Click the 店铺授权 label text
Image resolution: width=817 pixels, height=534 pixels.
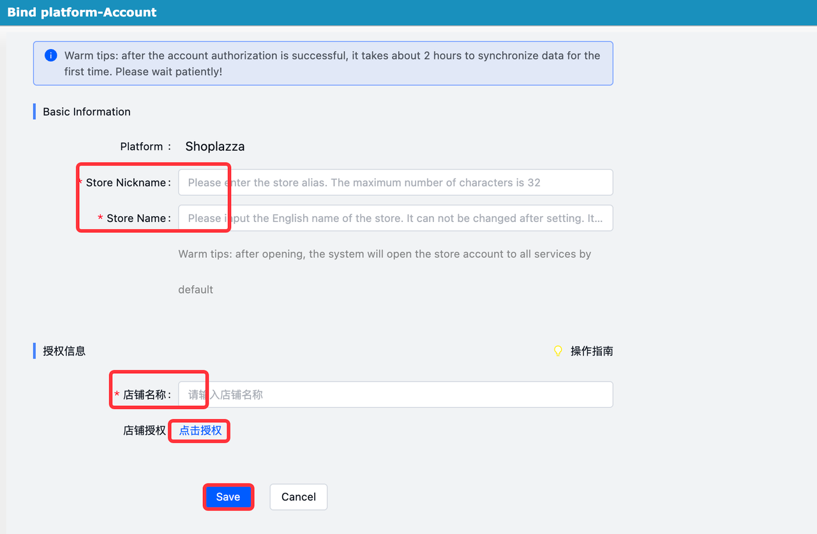[144, 431]
